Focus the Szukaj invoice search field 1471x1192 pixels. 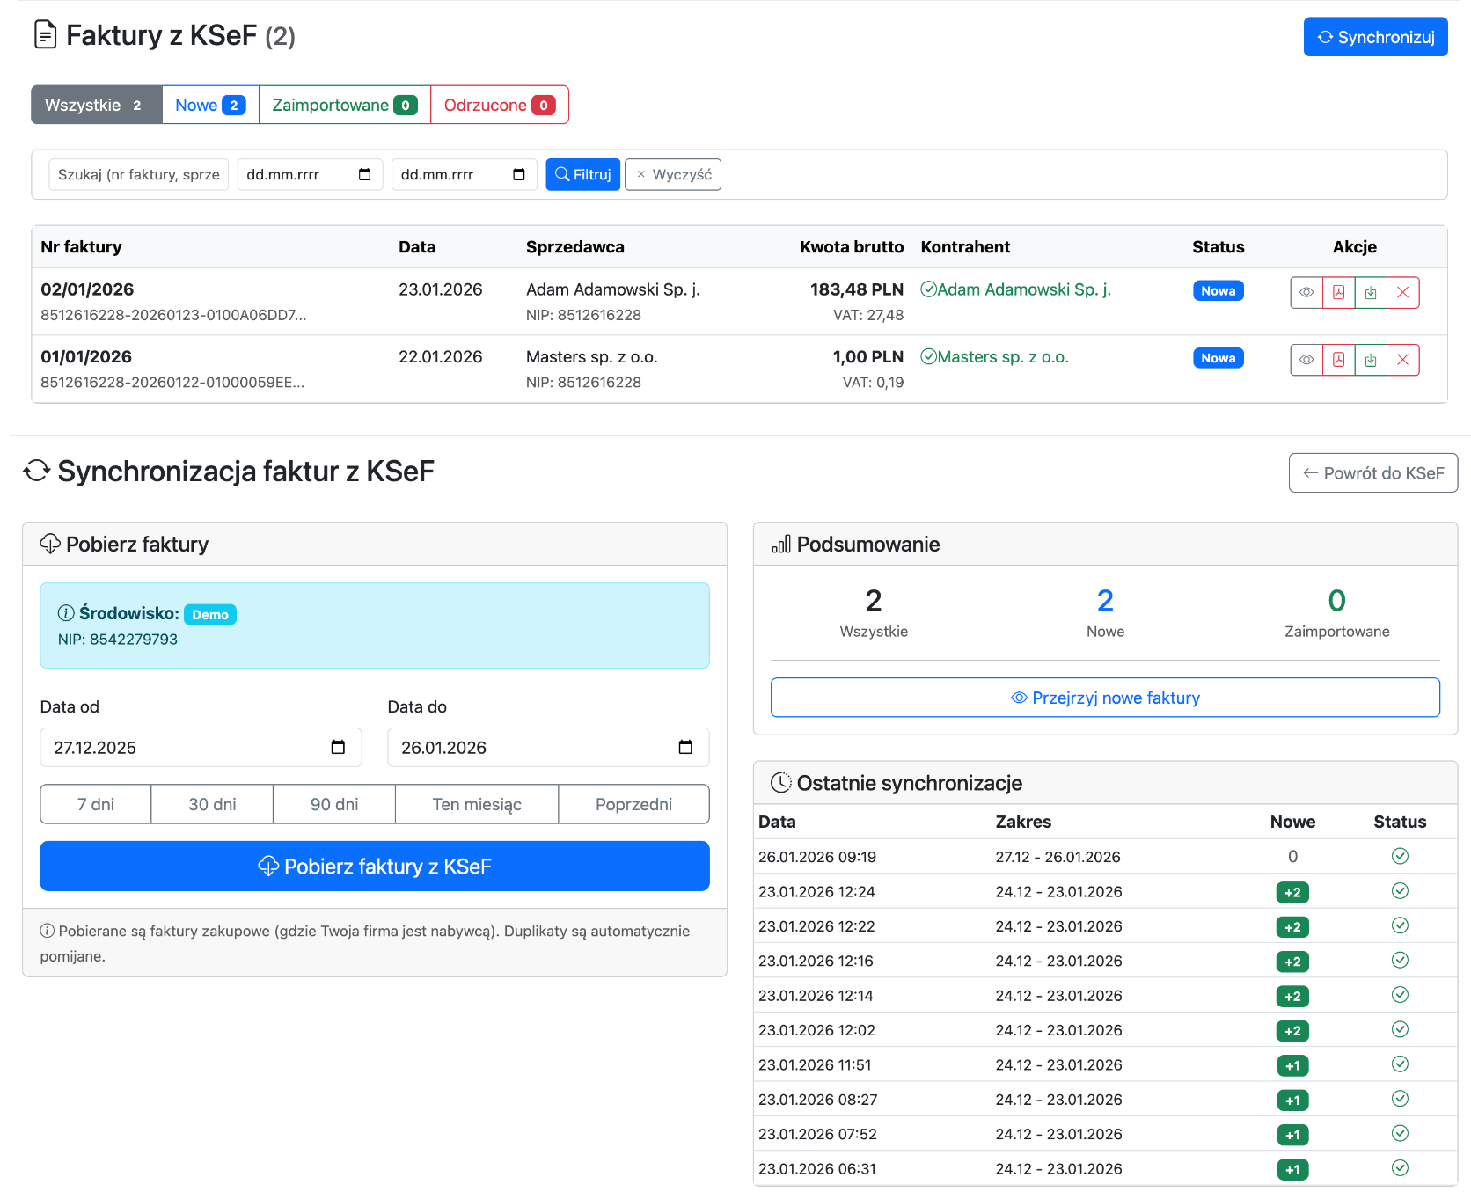click(139, 174)
